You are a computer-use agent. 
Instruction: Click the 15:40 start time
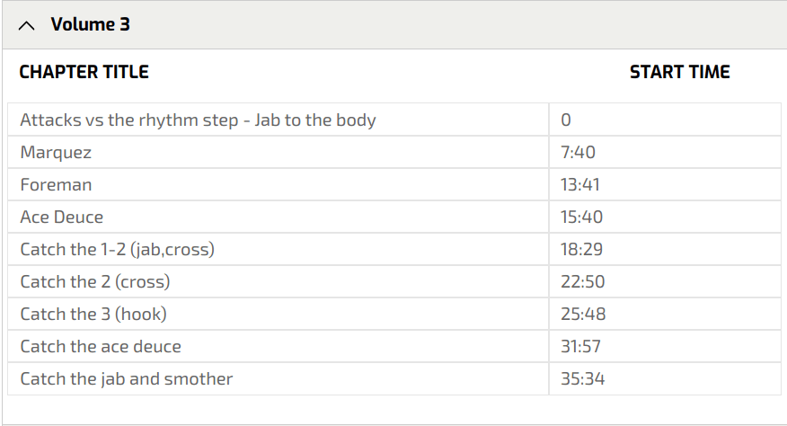point(581,217)
